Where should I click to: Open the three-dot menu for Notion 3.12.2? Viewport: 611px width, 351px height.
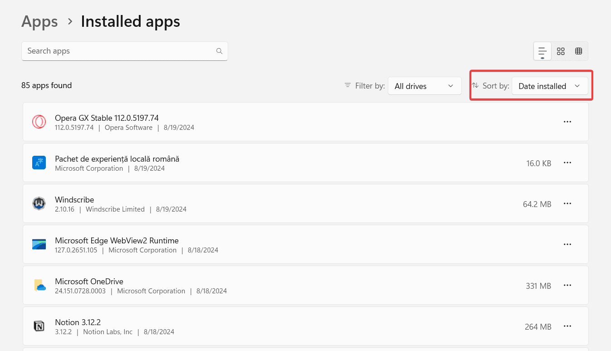tap(567, 326)
